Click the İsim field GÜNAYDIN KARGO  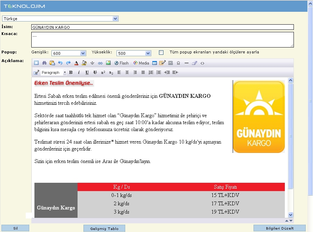click(162, 27)
